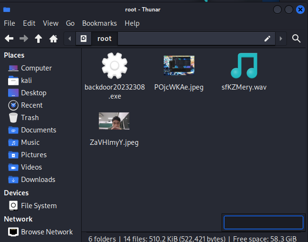Show Recent files in sidebar
The width and height of the screenshot is (308, 242).
coord(25,105)
